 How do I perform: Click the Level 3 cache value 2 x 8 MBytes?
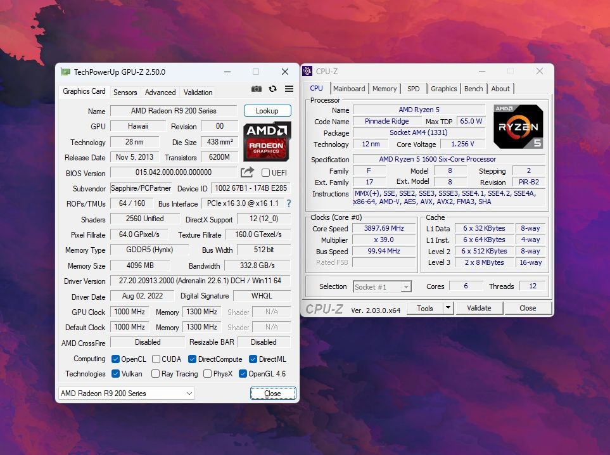484,262
